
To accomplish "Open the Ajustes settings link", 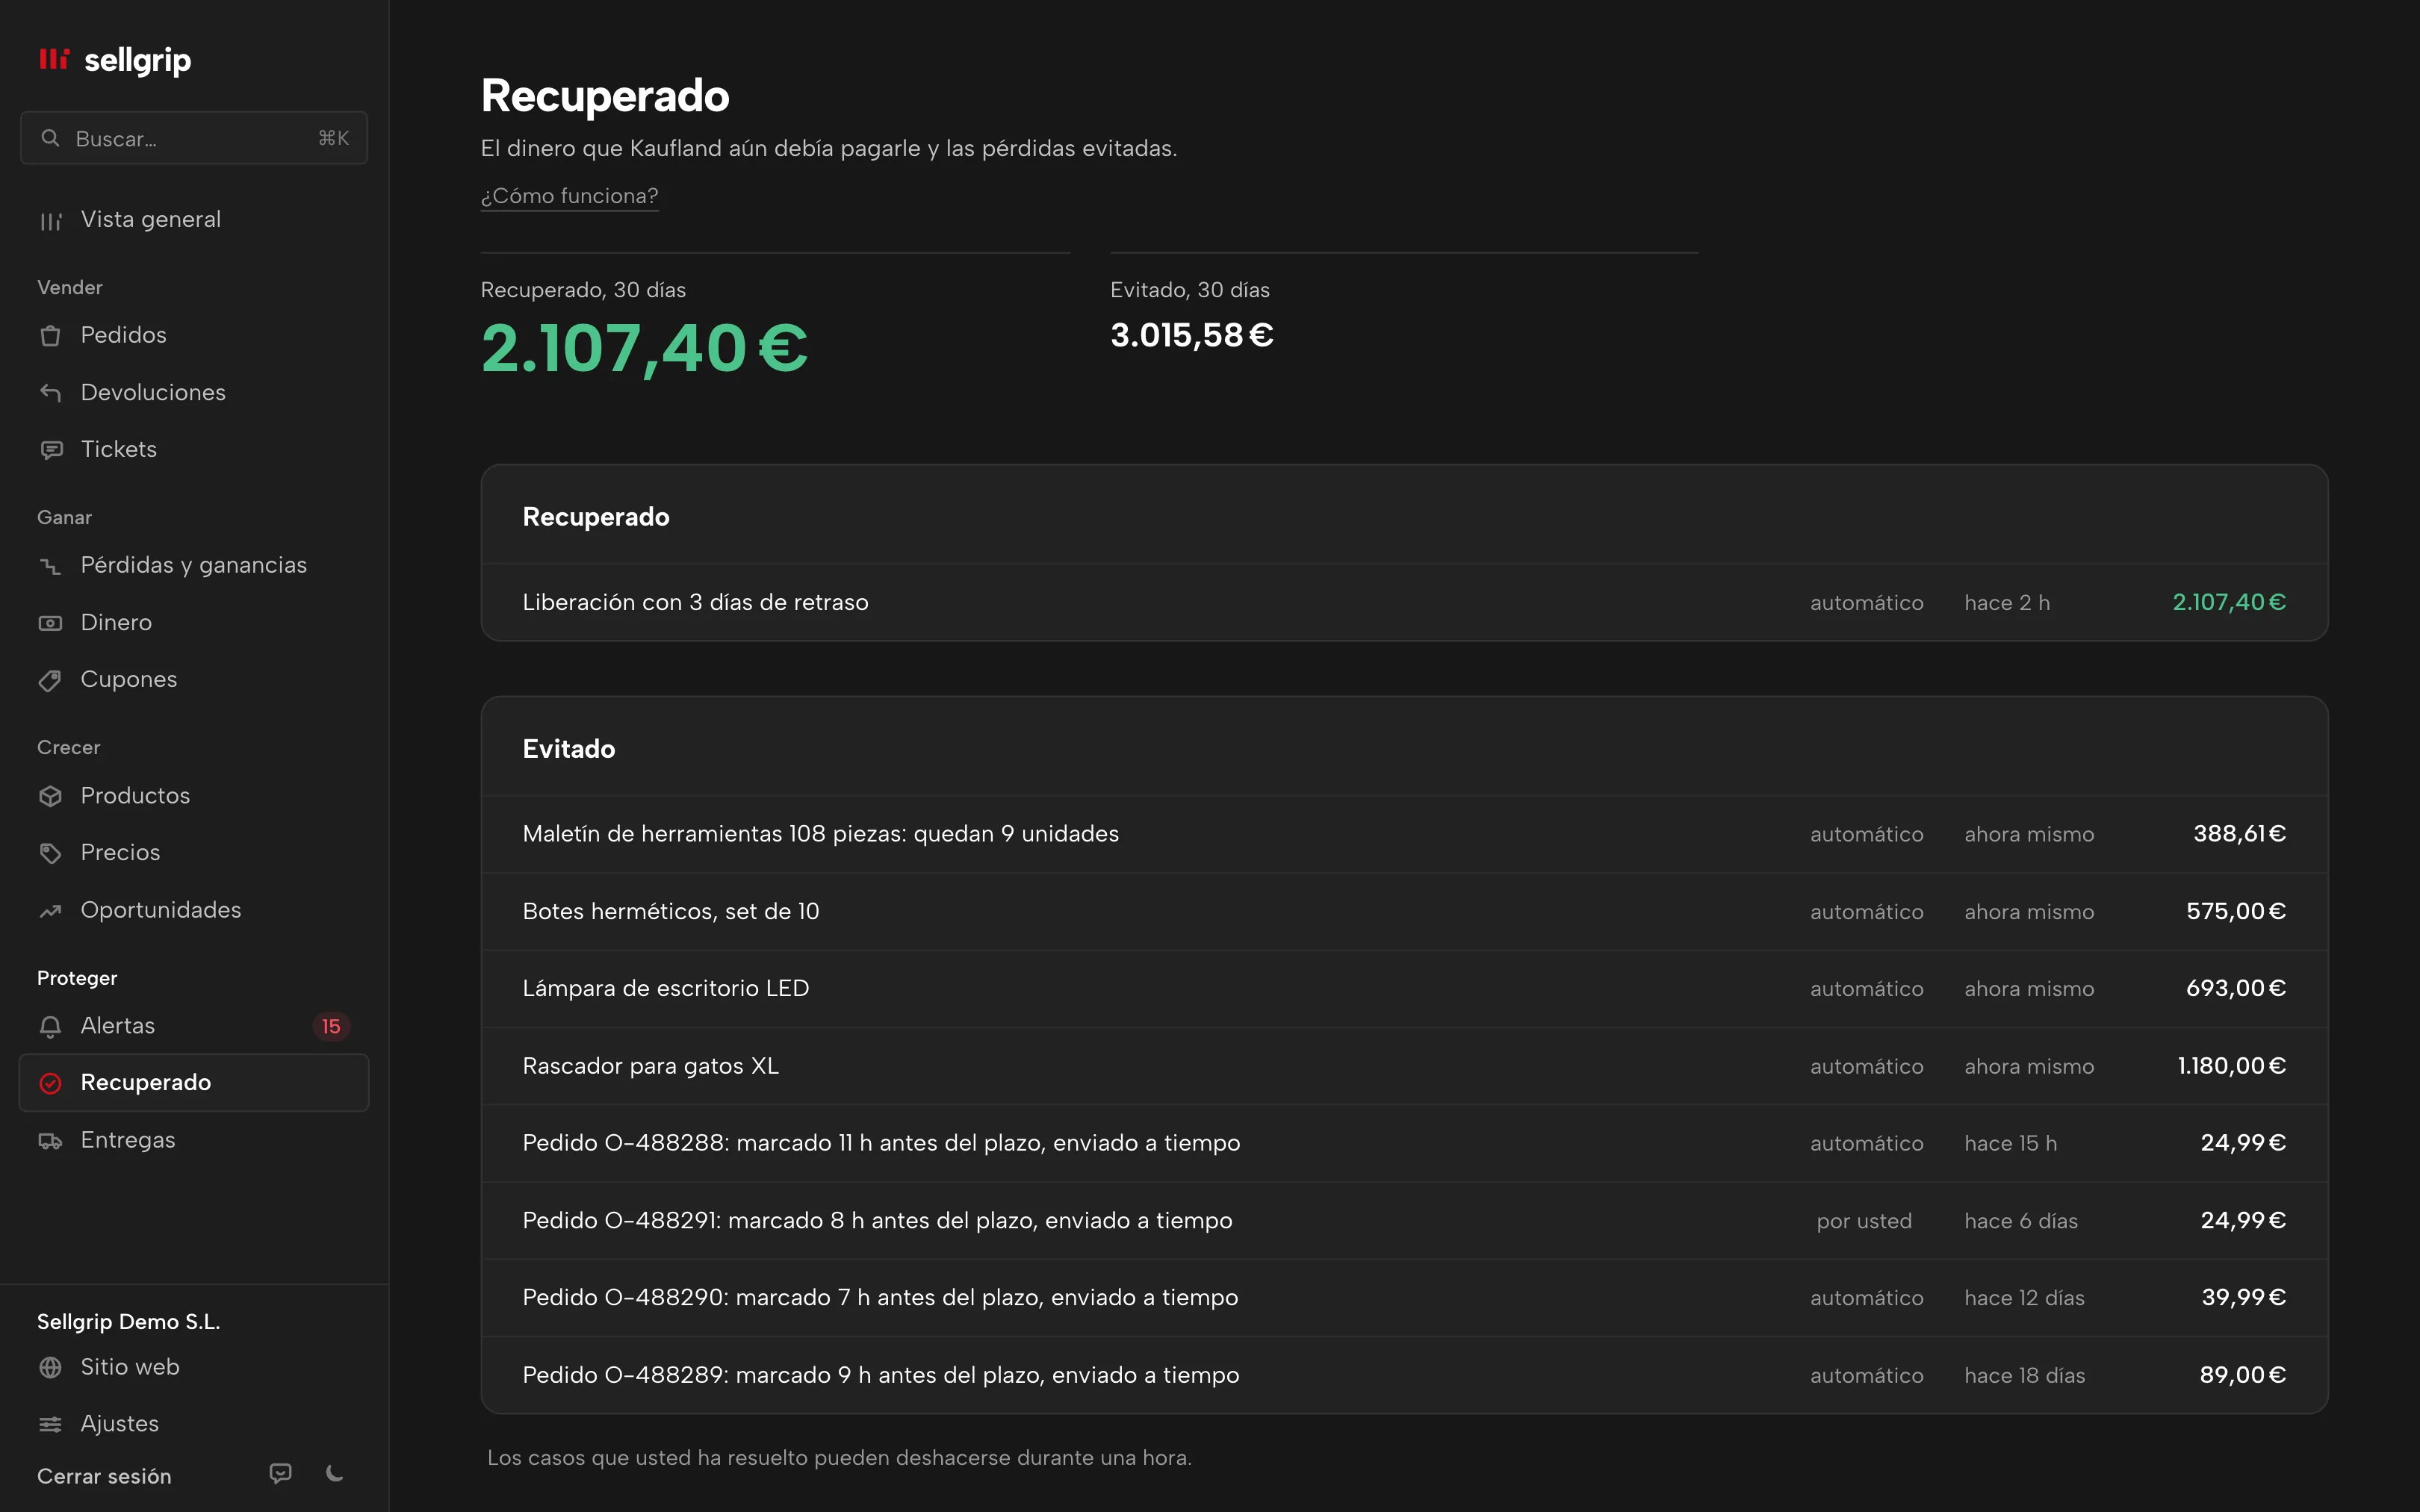I will [x=194, y=1424].
